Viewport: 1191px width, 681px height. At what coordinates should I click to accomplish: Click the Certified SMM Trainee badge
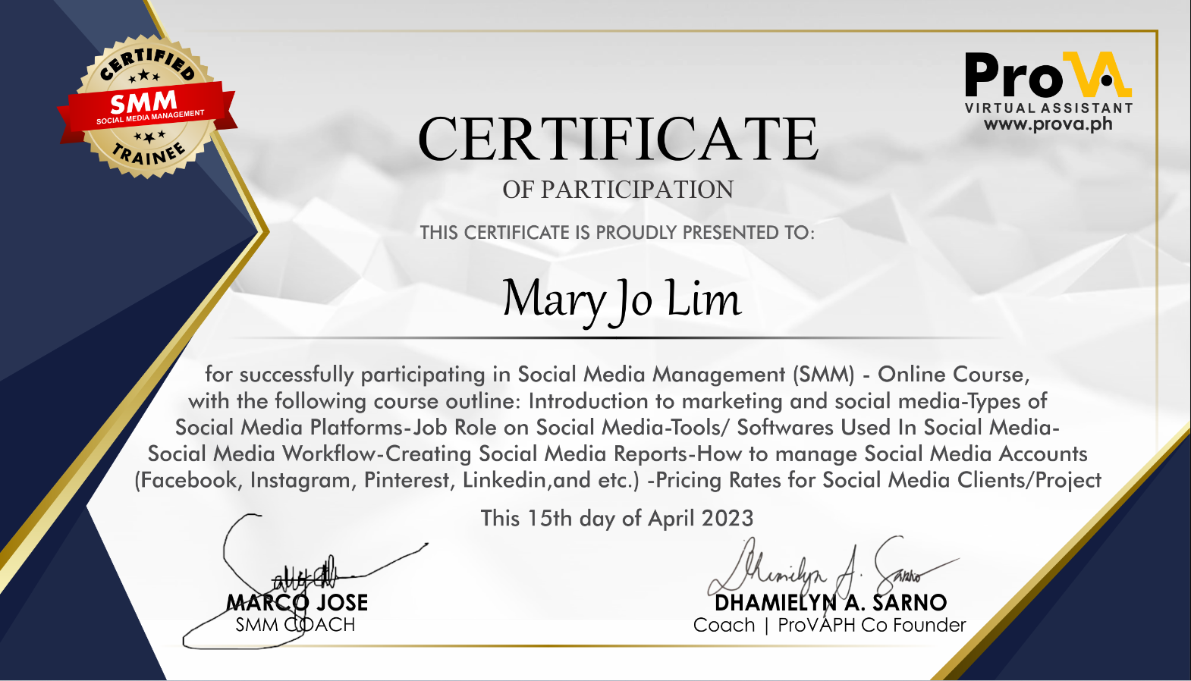click(x=147, y=107)
